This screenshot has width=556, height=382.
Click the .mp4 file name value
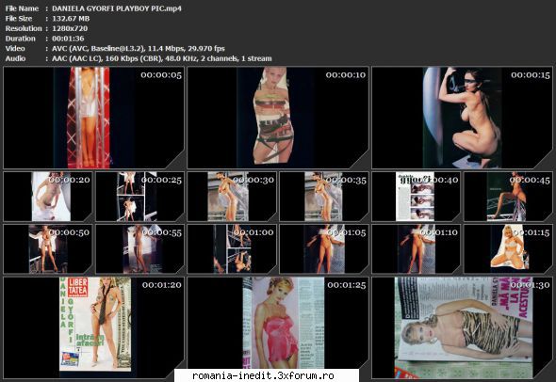click(117, 8)
